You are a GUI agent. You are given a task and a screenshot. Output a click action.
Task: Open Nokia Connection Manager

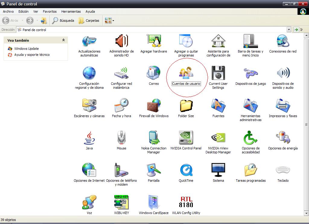point(154,137)
